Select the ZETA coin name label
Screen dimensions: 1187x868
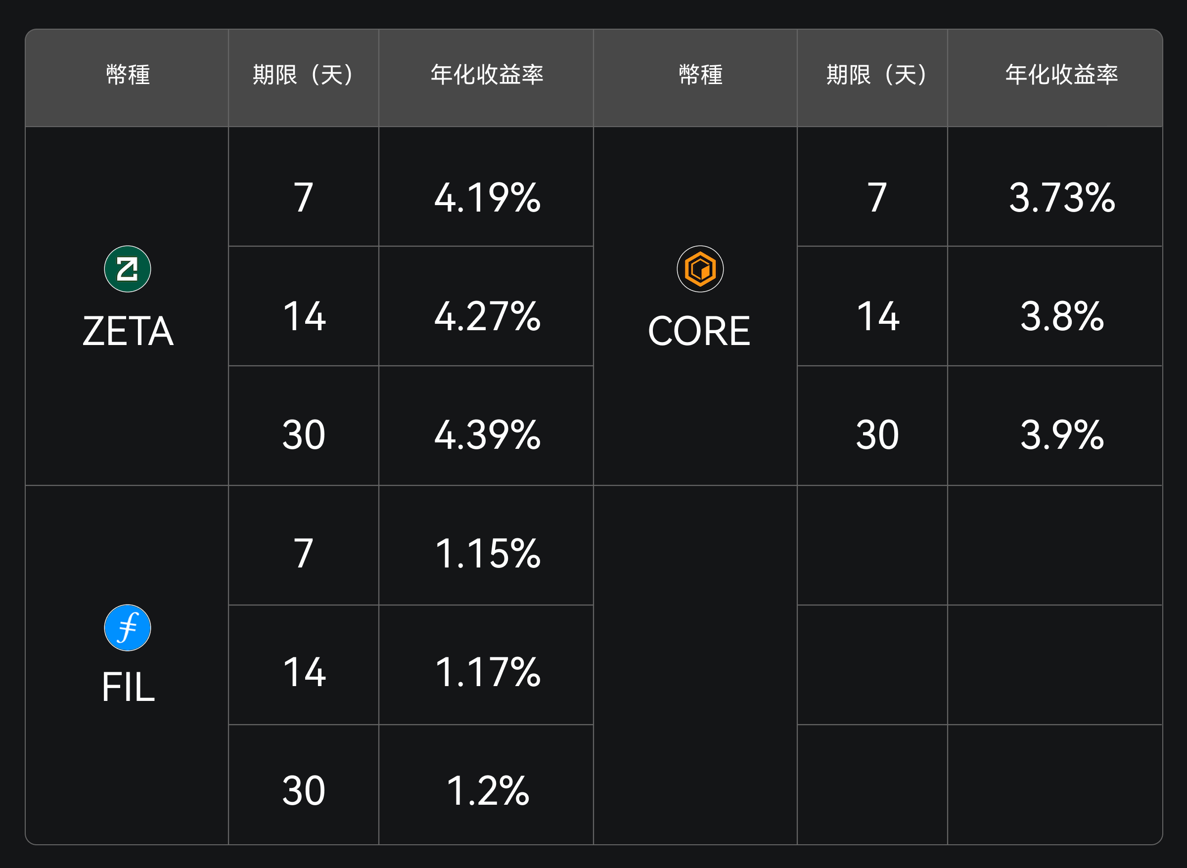click(128, 332)
